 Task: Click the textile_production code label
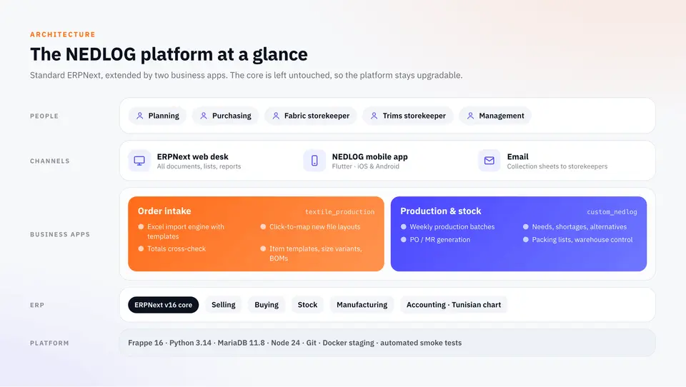(x=339, y=212)
